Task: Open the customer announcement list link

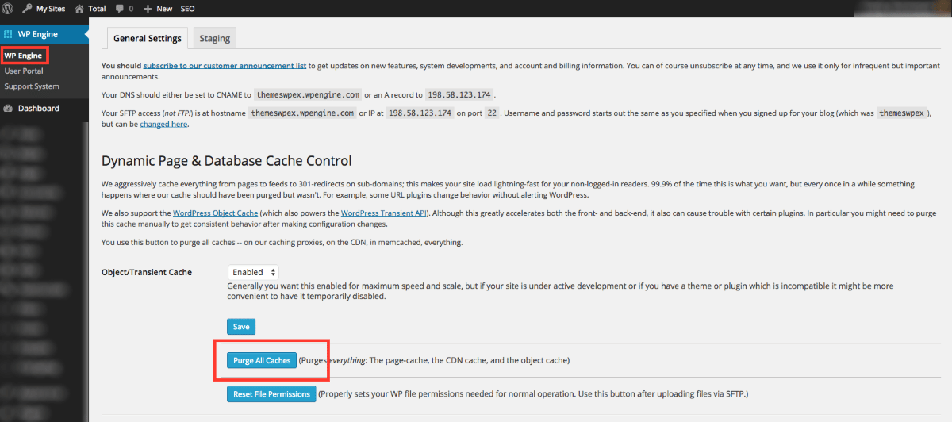Action: coord(225,65)
